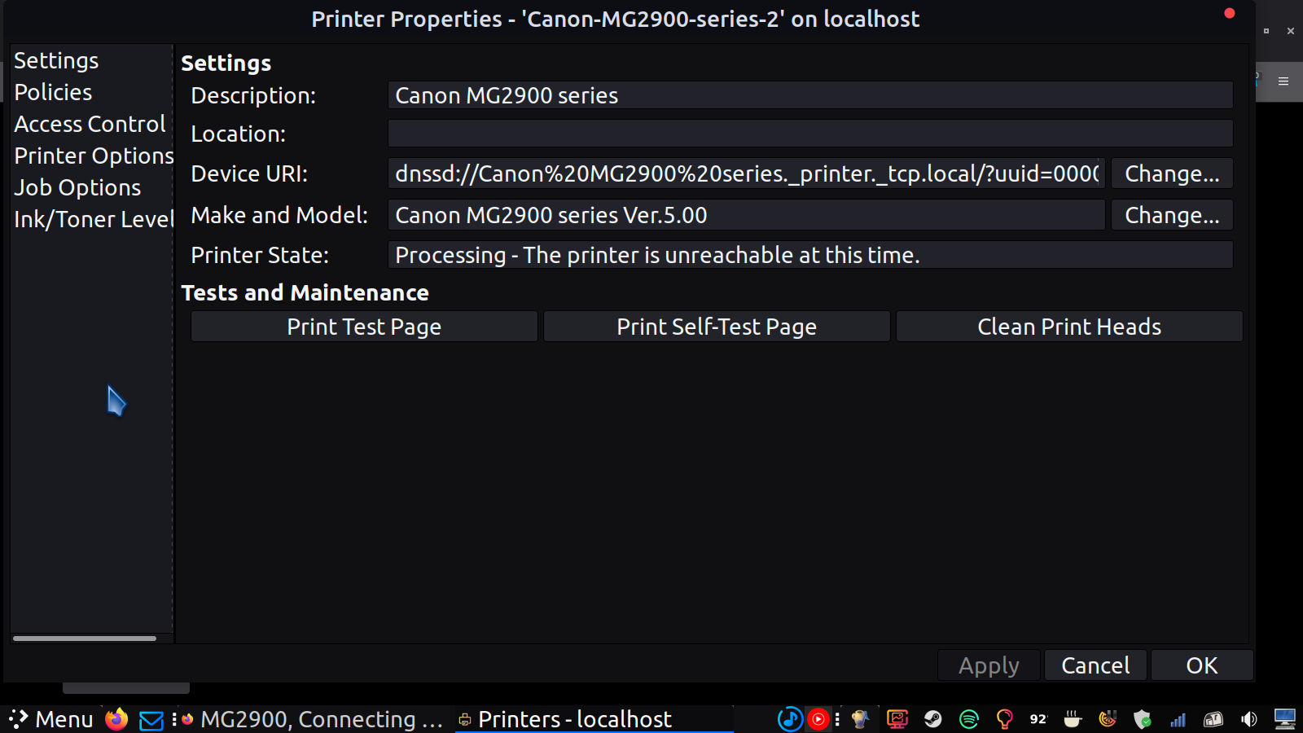The width and height of the screenshot is (1303, 733).
Task: Click the hamburger menu in background window
Action: click(1283, 81)
